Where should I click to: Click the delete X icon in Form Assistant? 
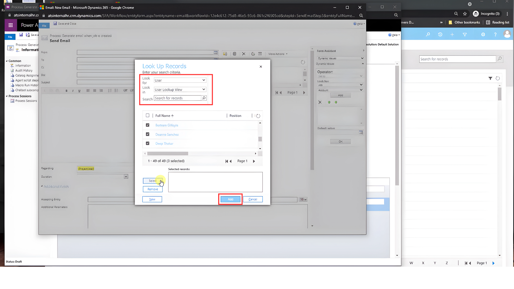click(320, 102)
